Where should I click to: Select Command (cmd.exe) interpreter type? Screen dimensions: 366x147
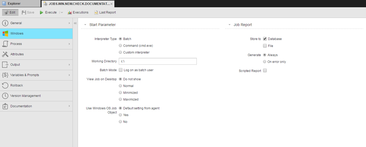[120, 46]
